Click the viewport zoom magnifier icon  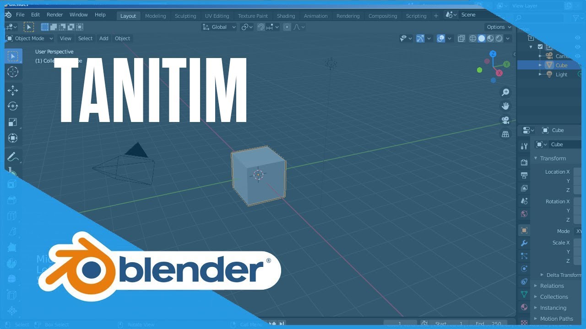click(505, 92)
